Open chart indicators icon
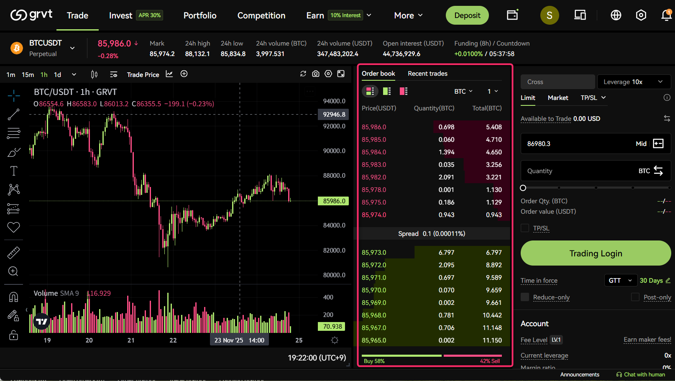The height and width of the screenshot is (381, 675). (x=169, y=74)
